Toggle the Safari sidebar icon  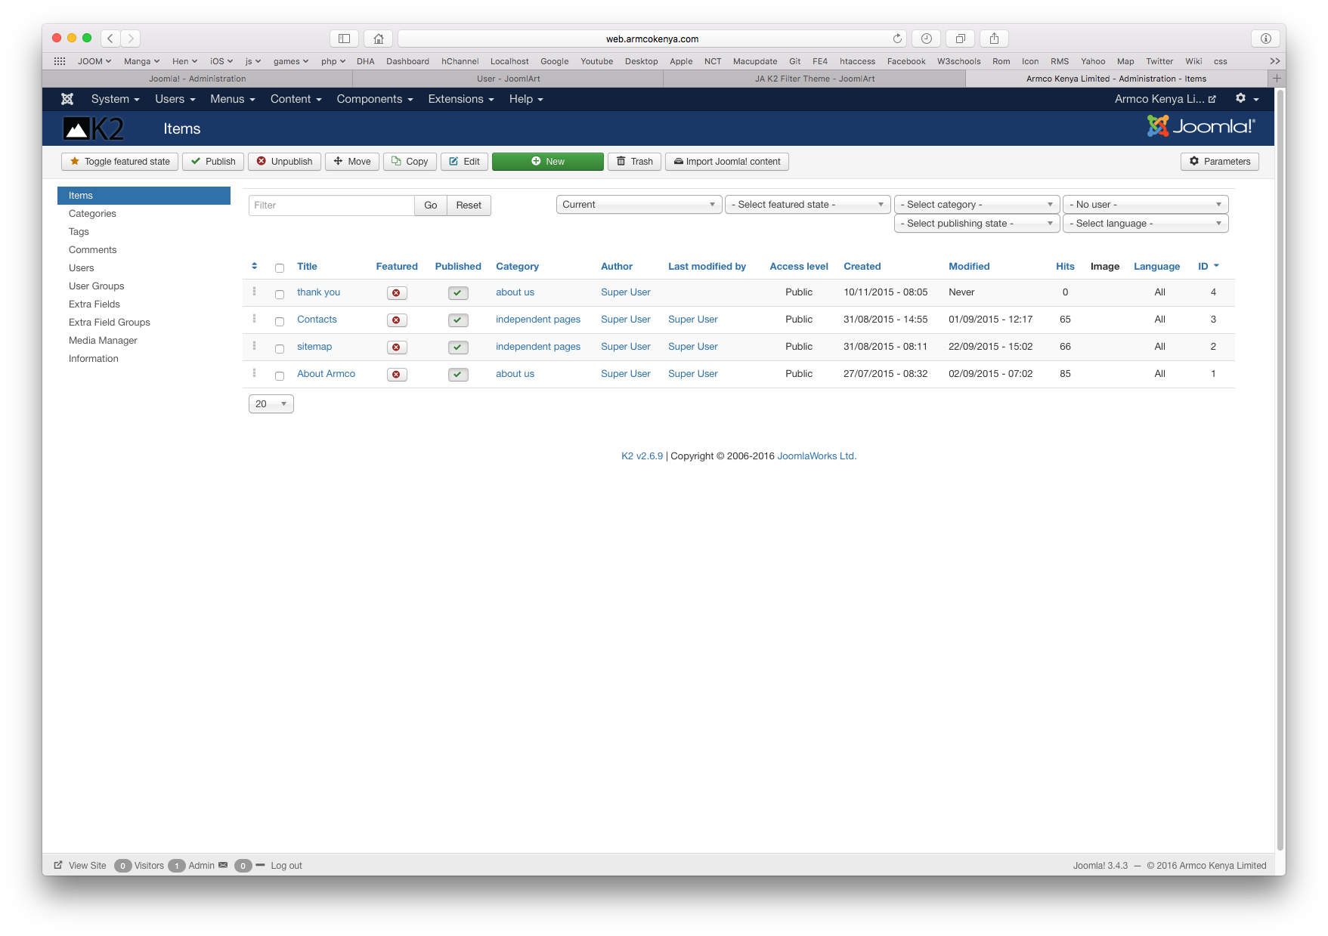344,39
